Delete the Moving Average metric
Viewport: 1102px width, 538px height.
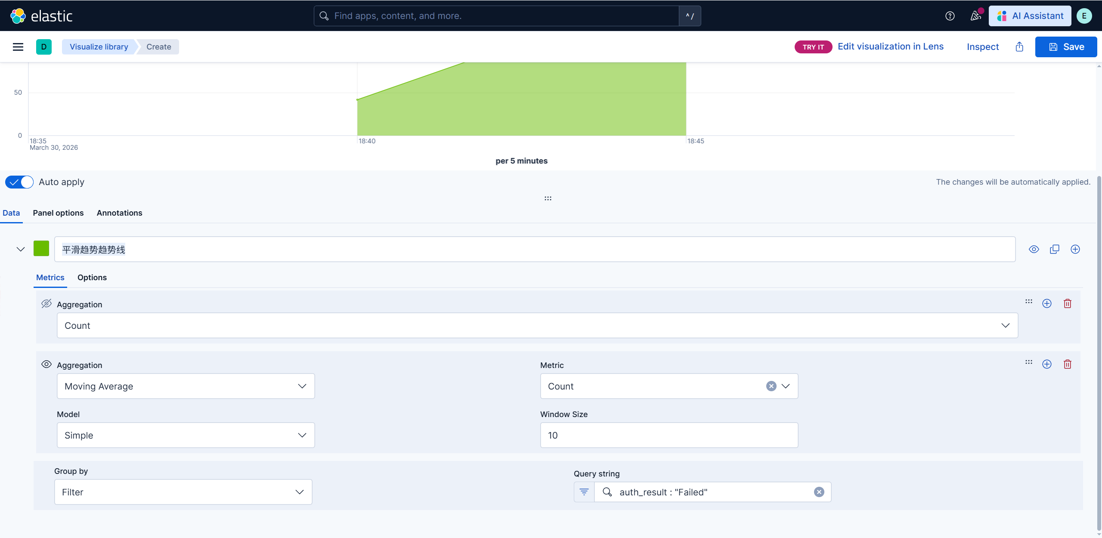click(1068, 364)
